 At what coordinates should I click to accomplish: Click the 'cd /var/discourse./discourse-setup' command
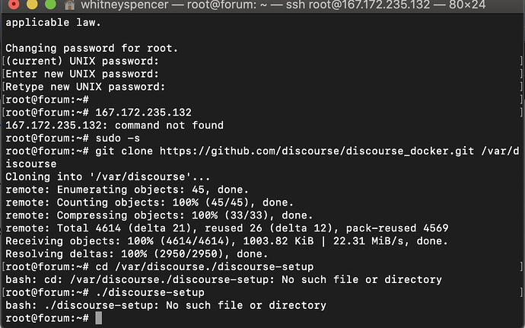coord(205,266)
